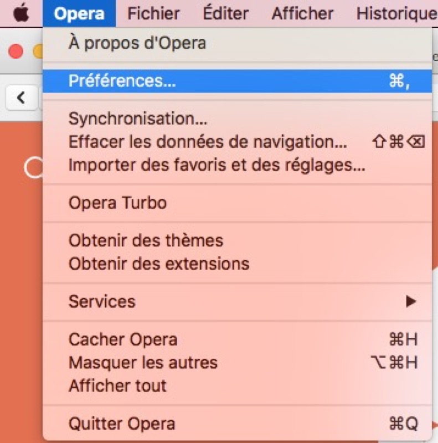Open the Historique menu

coord(396,13)
